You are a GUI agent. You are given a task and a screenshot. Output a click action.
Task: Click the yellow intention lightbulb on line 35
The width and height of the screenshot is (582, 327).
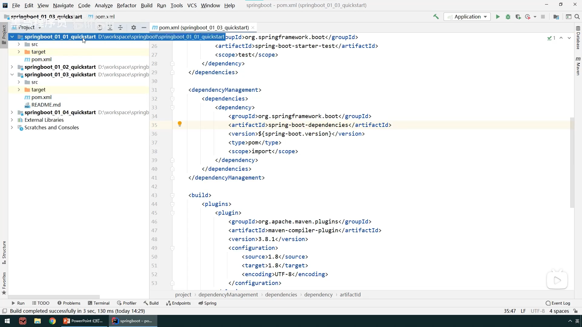[180, 124]
